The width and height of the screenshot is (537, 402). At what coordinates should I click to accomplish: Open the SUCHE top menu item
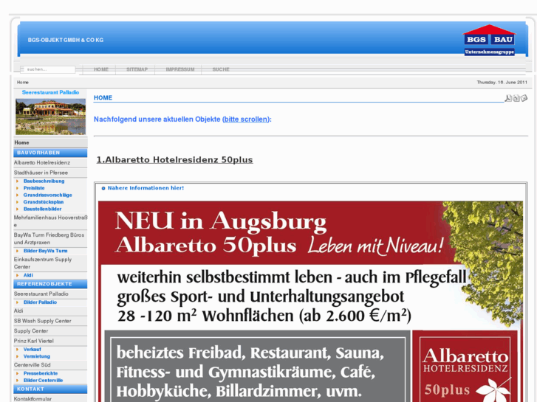click(x=221, y=69)
